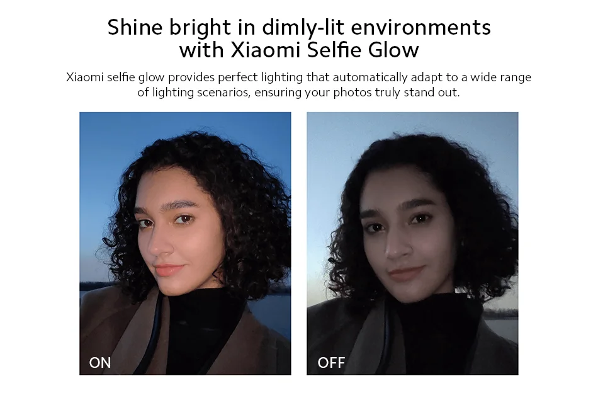598x400 pixels.
Task: Open the Selfie Glow OFF photo
Action: point(412,243)
